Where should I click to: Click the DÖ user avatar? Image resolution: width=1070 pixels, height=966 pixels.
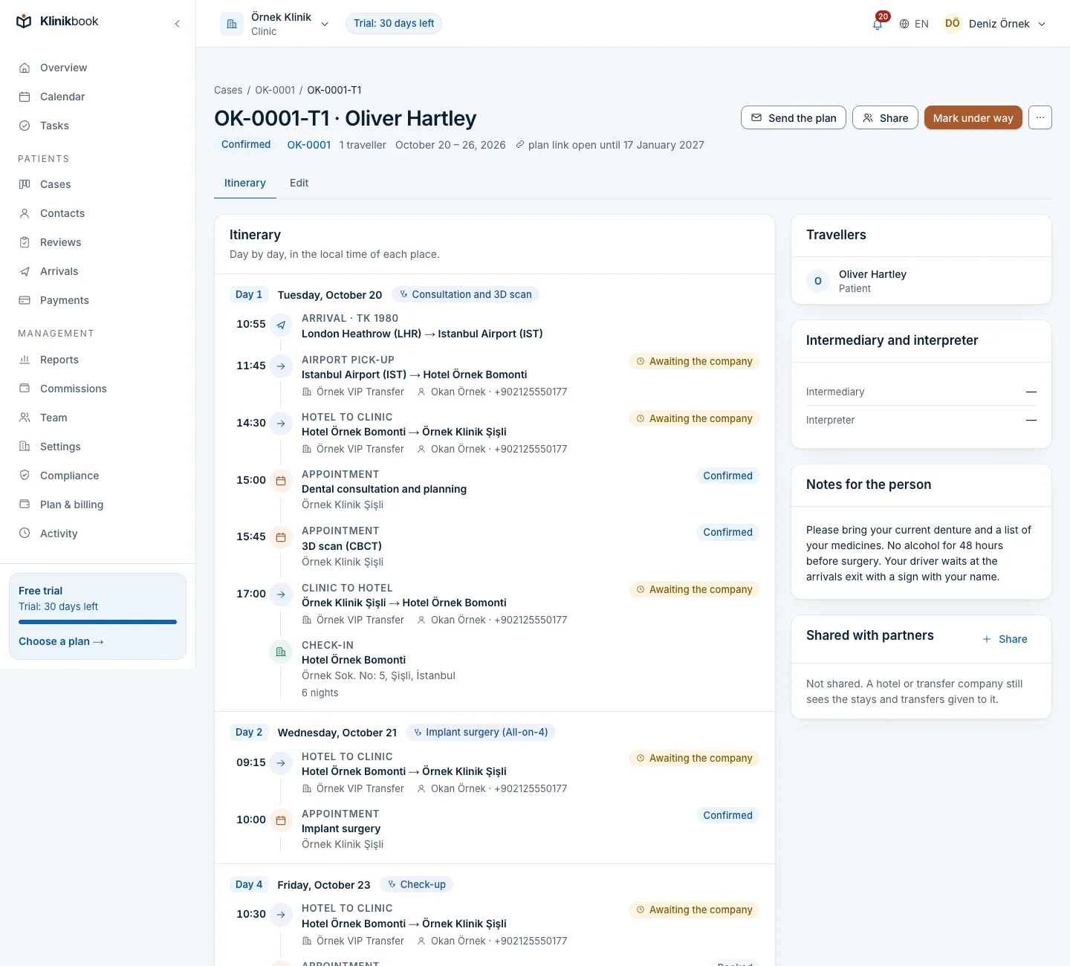953,24
